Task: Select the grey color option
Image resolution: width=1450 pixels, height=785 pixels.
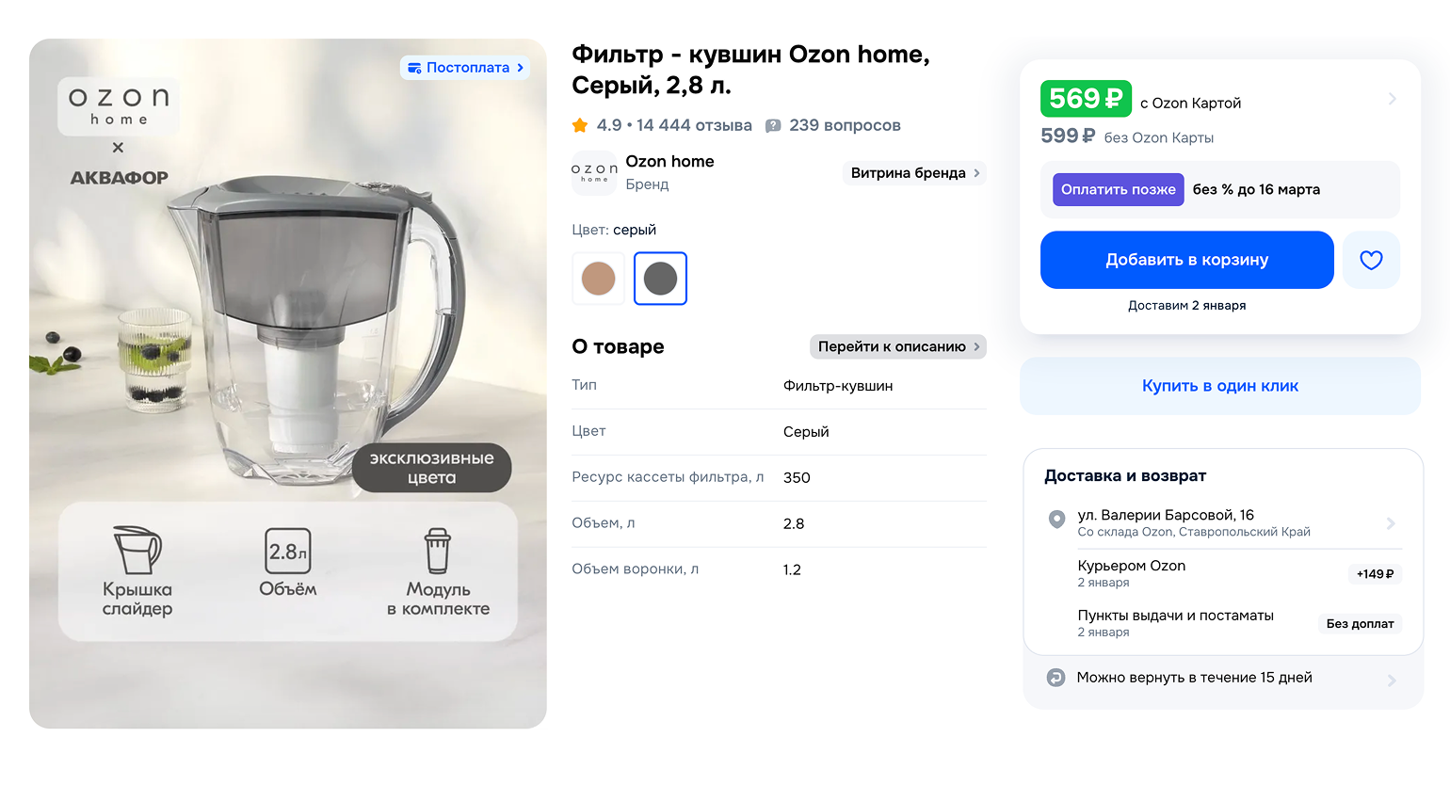Action: tap(660, 279)
